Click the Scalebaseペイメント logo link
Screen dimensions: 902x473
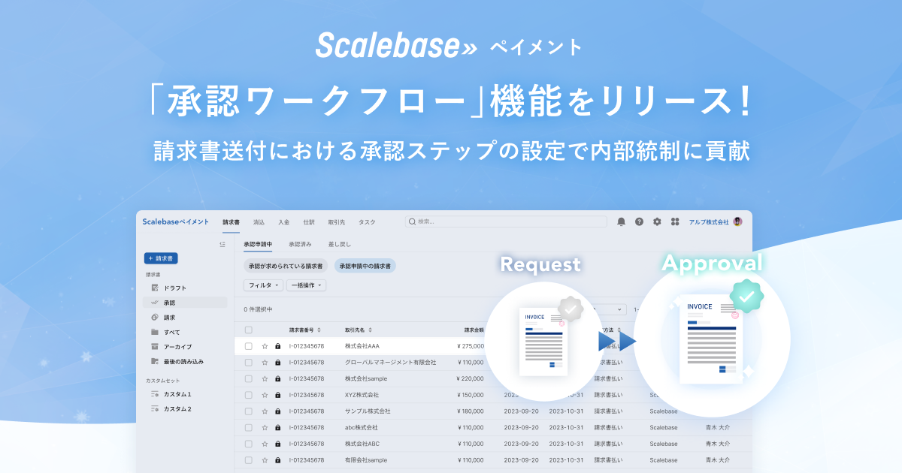pos(176,221)
